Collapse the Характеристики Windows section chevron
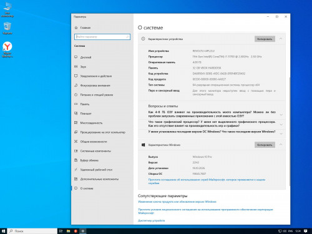The width and height of the screenshot is (312, 234). pos(281,144)
